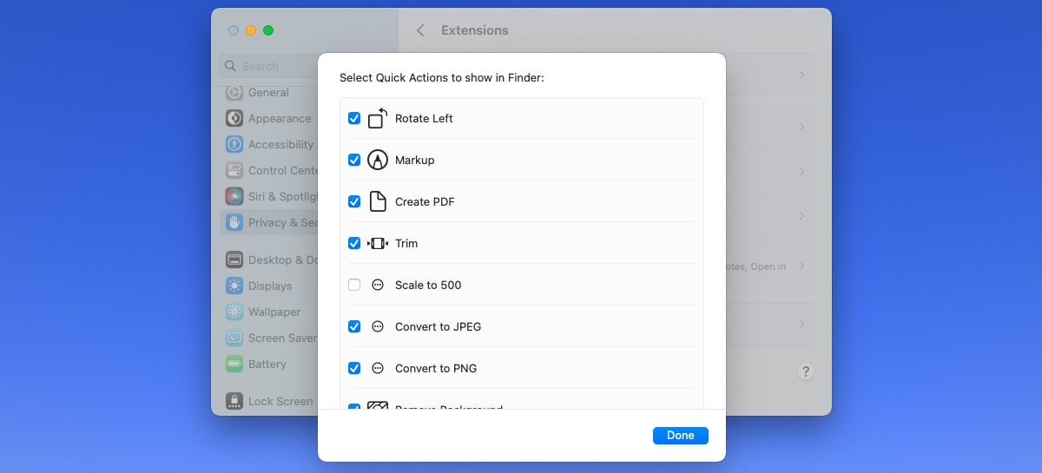Viewport: 1042px width, 473px height.
Task: Expand the row chevron beside 'Open in' text
Action: coord(801,266)
